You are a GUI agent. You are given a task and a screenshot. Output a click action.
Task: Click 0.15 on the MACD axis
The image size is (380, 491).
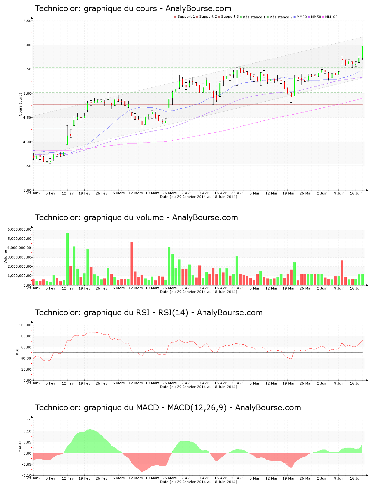(x=28, y=420)
